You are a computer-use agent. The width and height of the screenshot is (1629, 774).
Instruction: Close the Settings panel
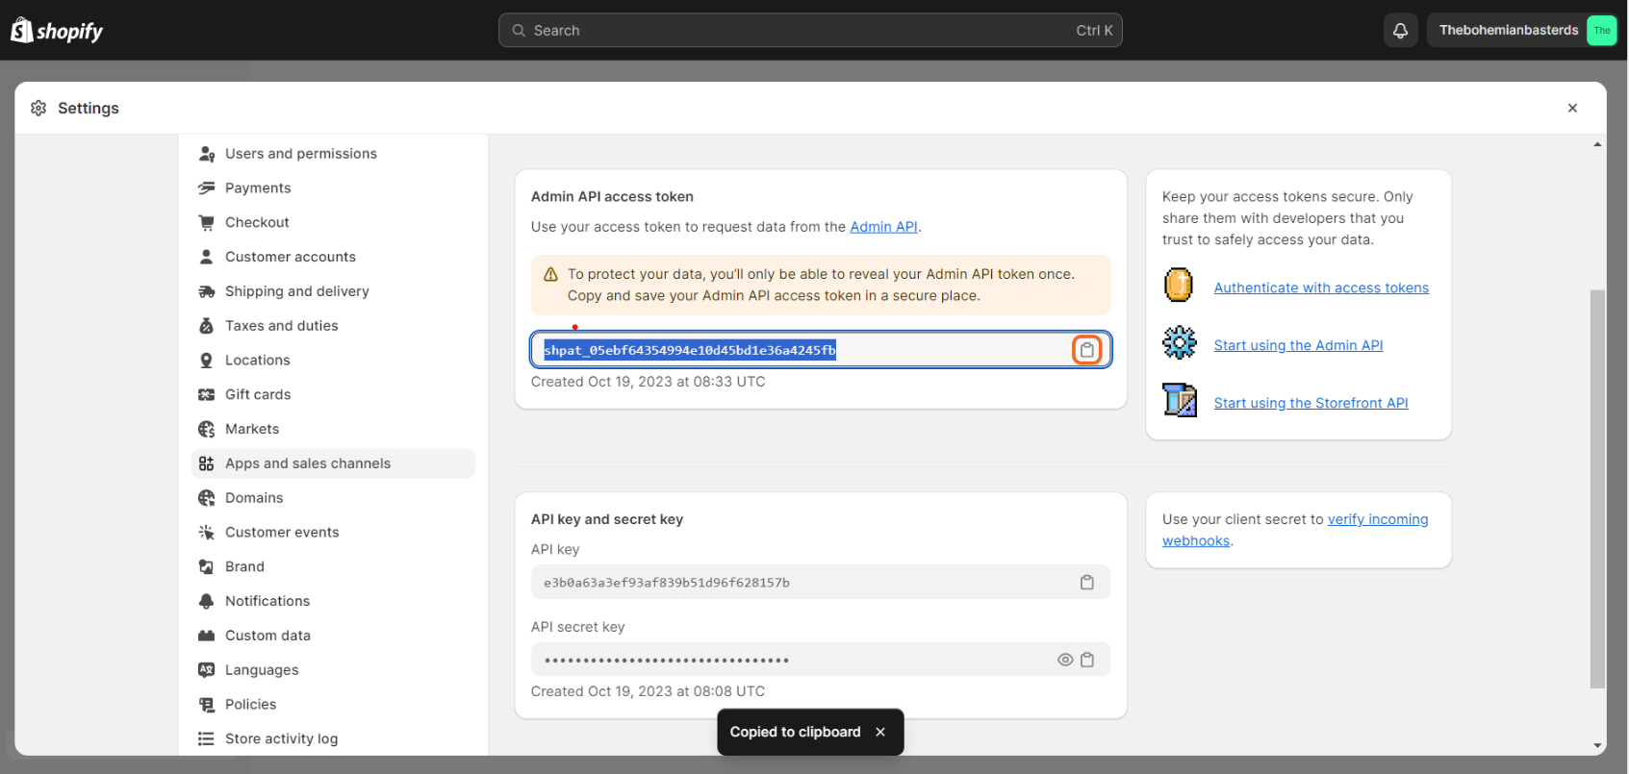coord(1572,108)
